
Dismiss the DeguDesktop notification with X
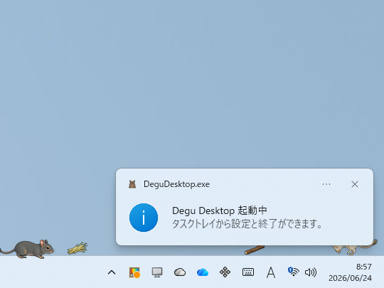[x=355, y=184]
